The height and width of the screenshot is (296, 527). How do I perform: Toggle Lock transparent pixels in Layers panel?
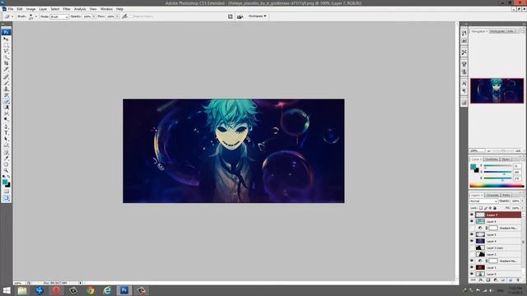tap(481, 208)
